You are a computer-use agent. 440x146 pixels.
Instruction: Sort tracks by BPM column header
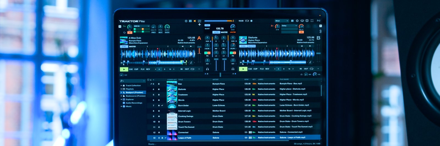[x=246, y=79]
